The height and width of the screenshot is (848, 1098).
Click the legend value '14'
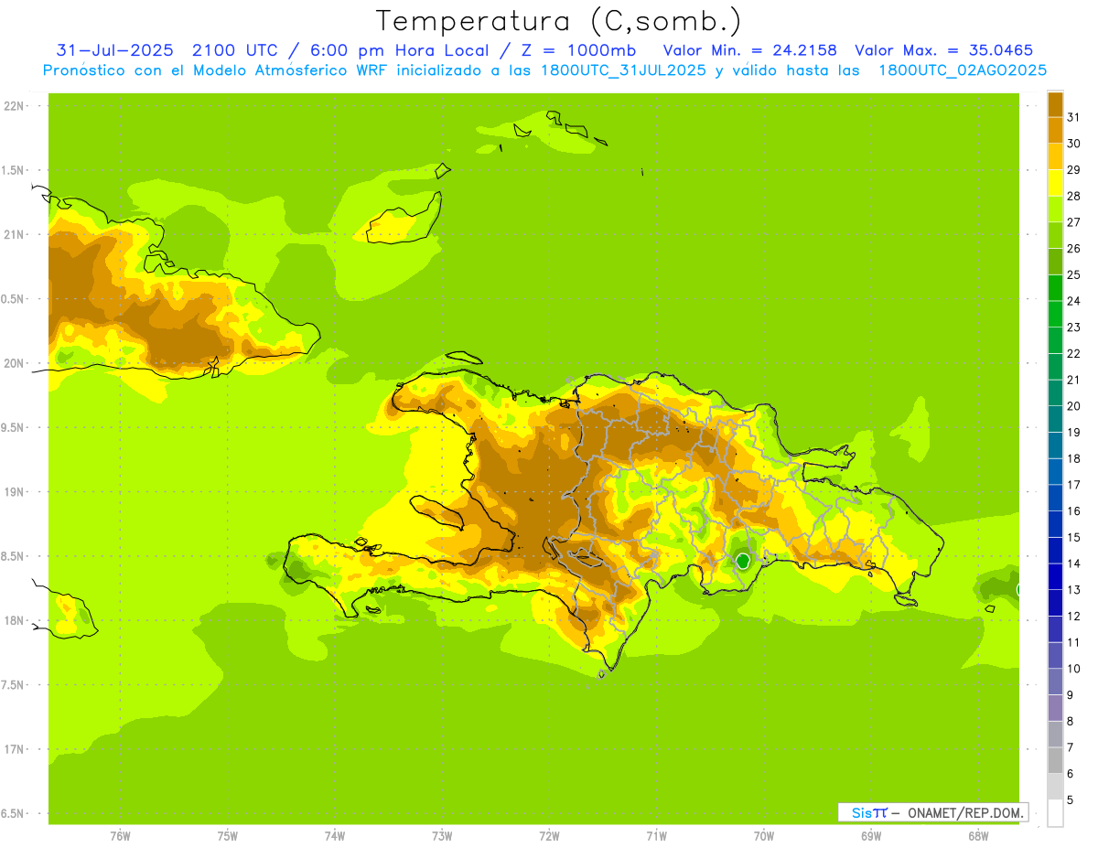[x=1073, y=564]
